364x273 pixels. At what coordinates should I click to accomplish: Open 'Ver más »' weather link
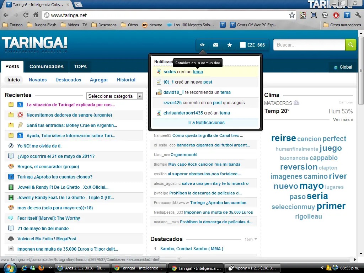(x=343, y=119)
